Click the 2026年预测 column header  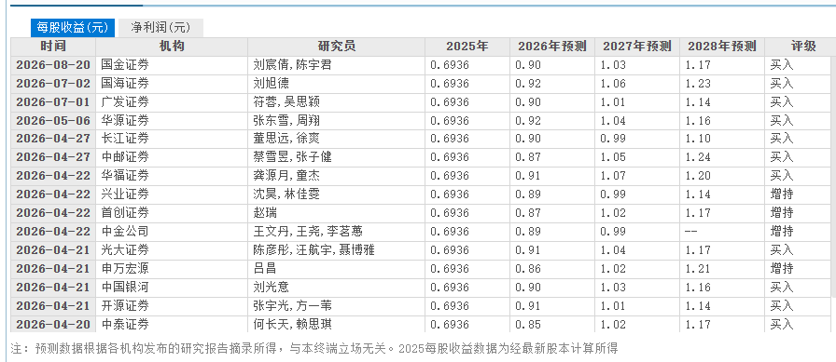[x=552, y=47]
